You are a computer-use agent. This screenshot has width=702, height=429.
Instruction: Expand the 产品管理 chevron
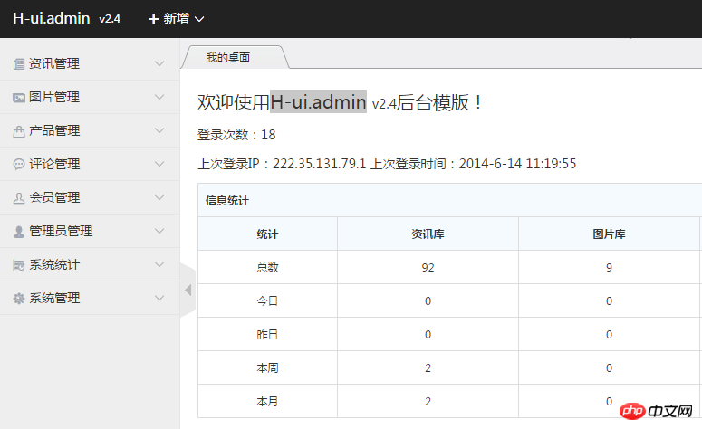click(159, 130)
